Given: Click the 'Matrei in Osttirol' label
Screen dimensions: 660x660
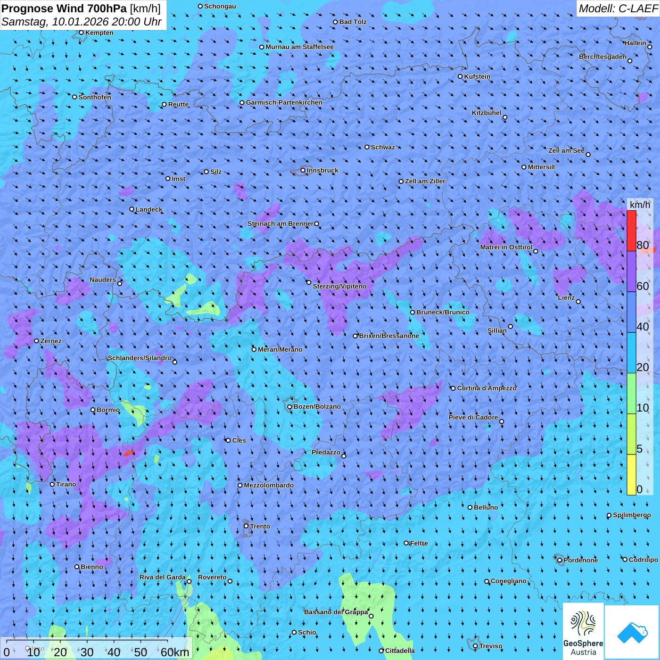Looking at the screenshot, I should click(506, 247).
